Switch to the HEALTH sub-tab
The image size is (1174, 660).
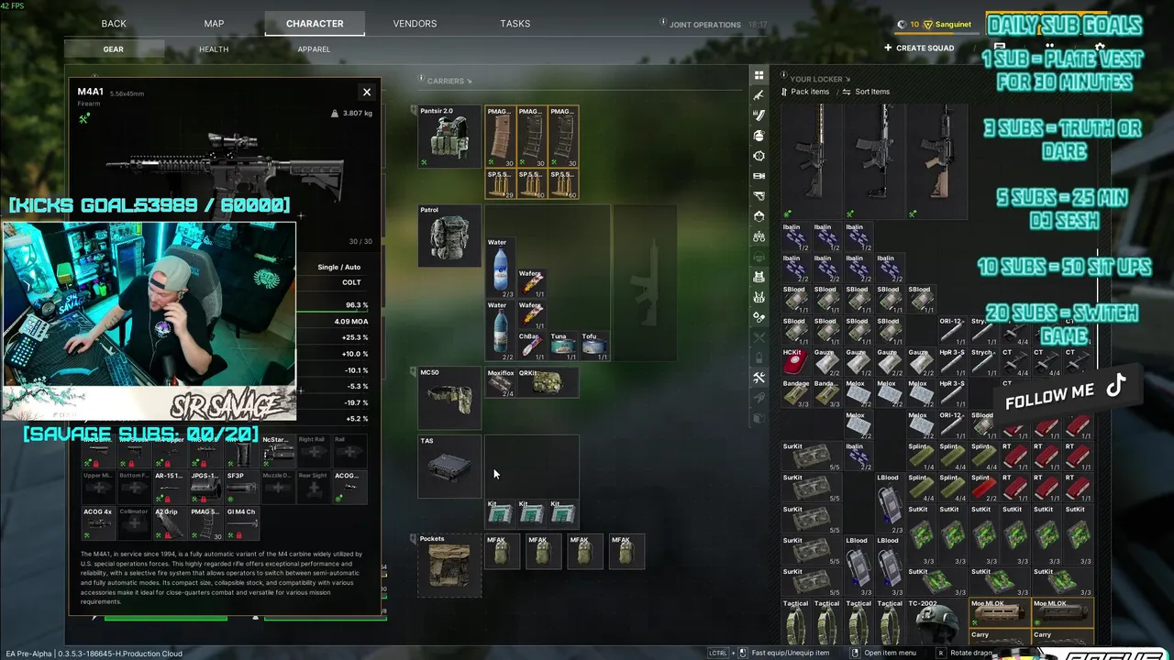coord(214,49)
